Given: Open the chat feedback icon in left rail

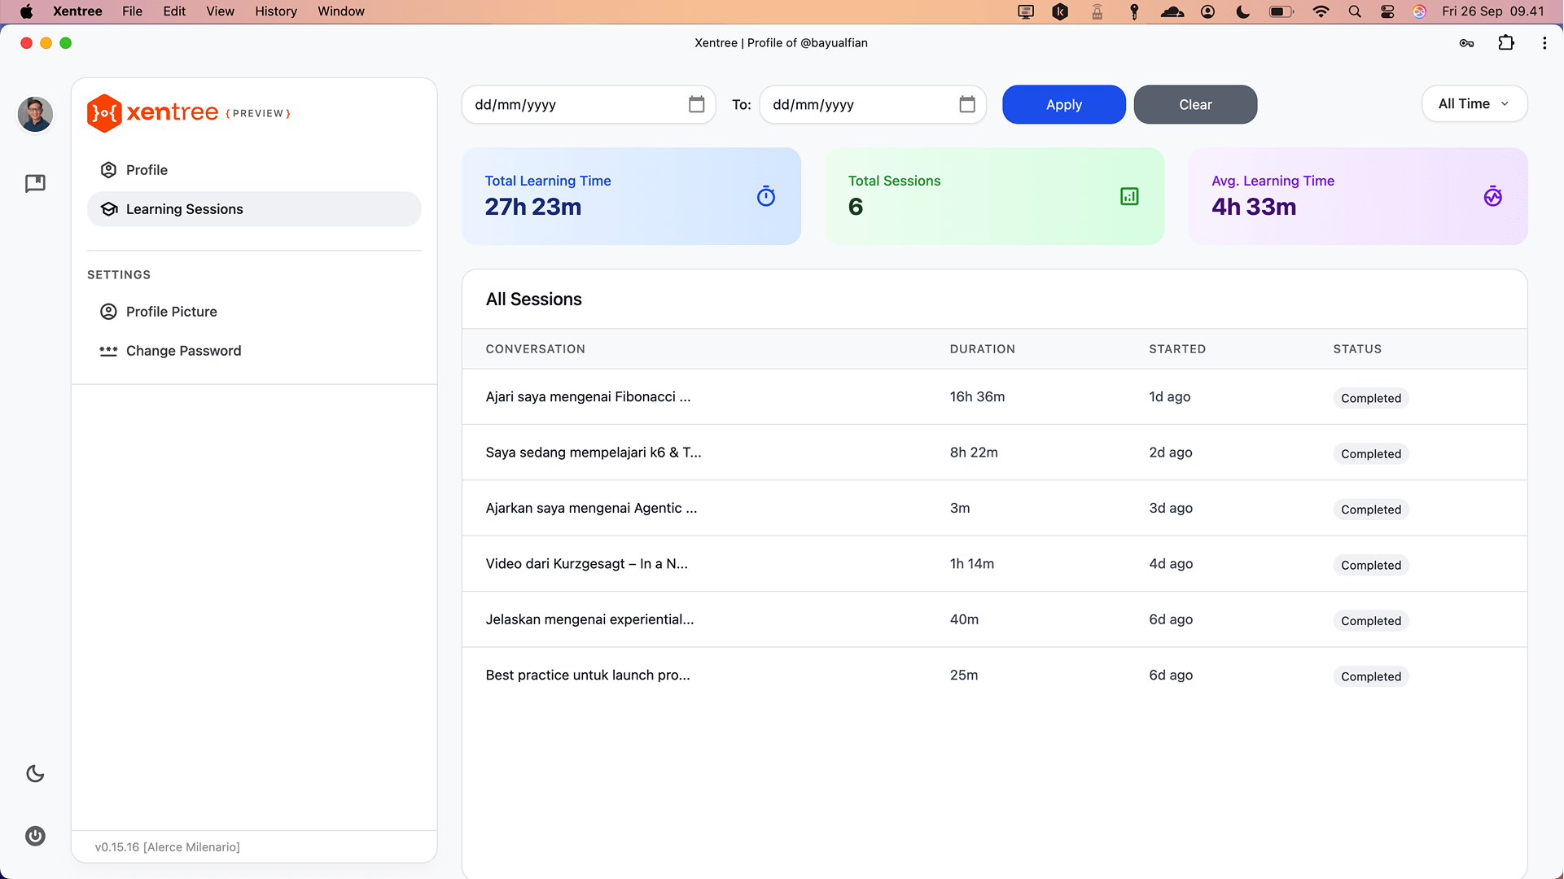Looking at the screenshot, I should point(35,183).
